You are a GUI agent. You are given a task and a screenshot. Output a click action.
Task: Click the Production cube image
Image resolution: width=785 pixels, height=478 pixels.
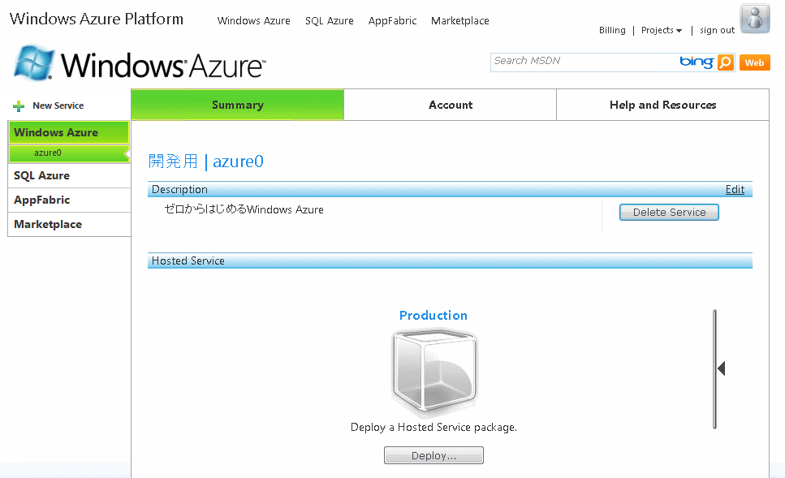[x=434, y=372]
